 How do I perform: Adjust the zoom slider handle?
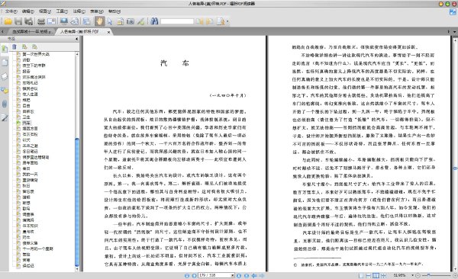(428, 275)
